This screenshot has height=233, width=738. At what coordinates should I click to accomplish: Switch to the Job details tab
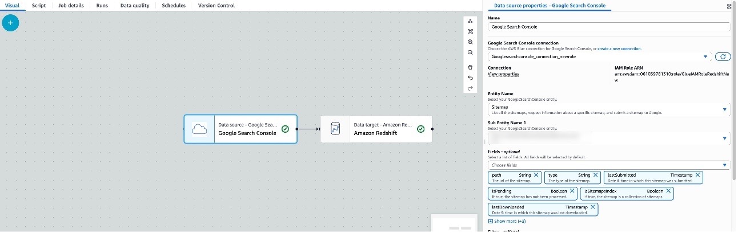point(71,6)
